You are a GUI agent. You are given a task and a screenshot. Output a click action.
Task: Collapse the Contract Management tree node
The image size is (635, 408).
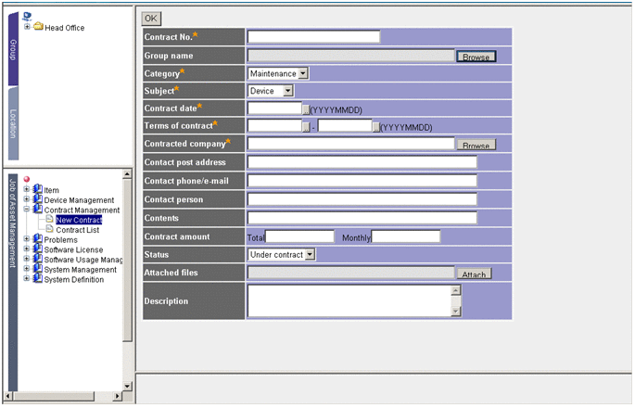click(x=27, y=210)
